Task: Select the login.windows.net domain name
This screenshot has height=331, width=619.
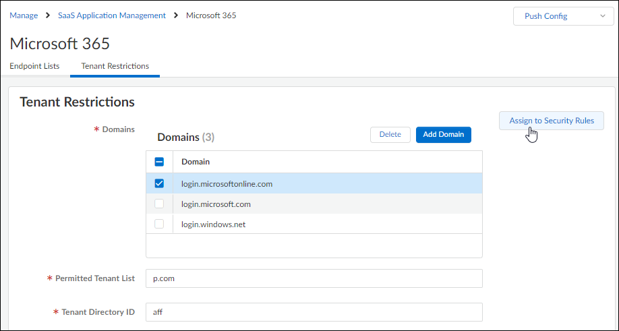Action: click(x=213, y=224)
